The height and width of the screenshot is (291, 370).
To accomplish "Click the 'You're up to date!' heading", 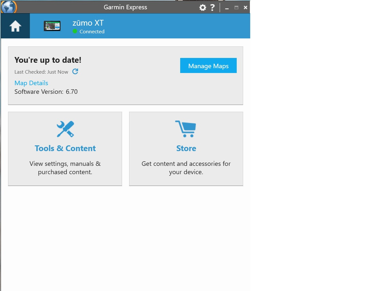I will pos(48,60).
